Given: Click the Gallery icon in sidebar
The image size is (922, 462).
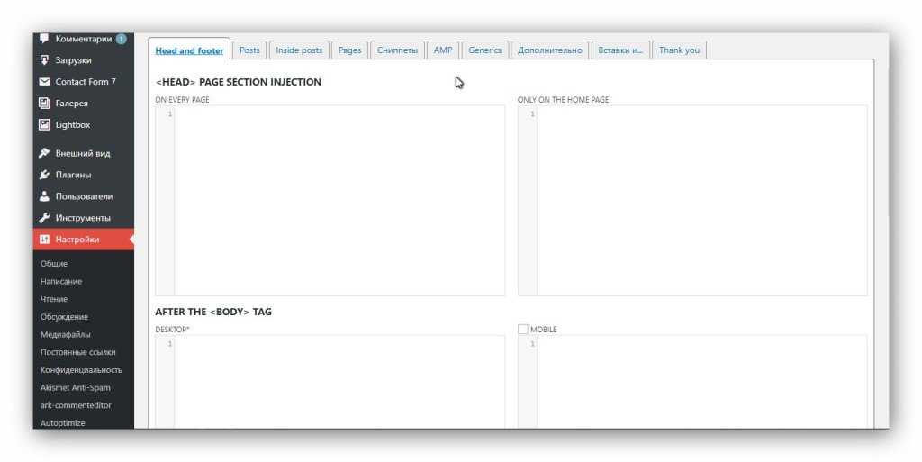Looking at the screenshot, I should tap(44, 104).
